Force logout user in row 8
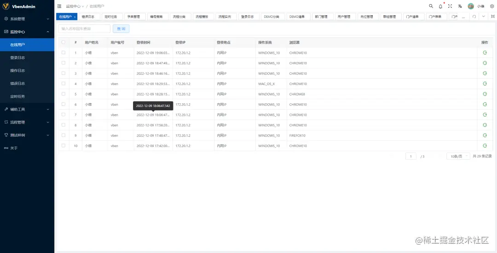This screenshot has height=253, width=497. click(485, 125)
